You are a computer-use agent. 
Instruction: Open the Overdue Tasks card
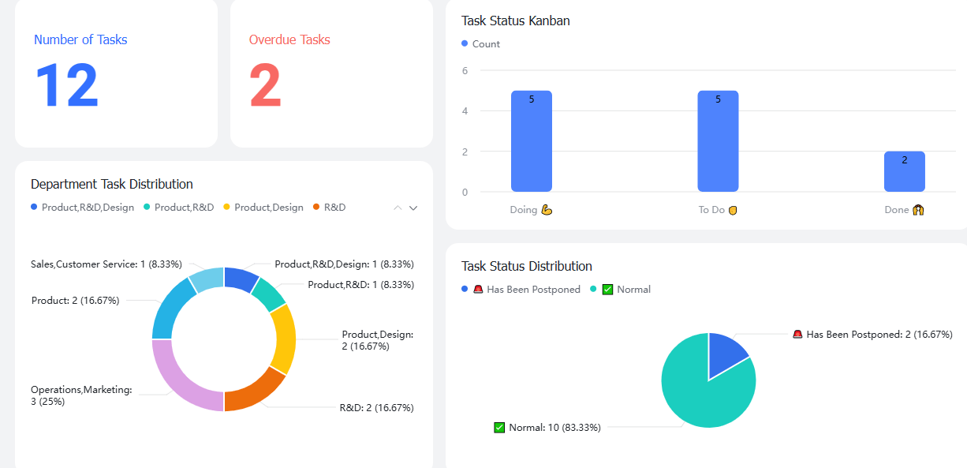pos(331,73)
